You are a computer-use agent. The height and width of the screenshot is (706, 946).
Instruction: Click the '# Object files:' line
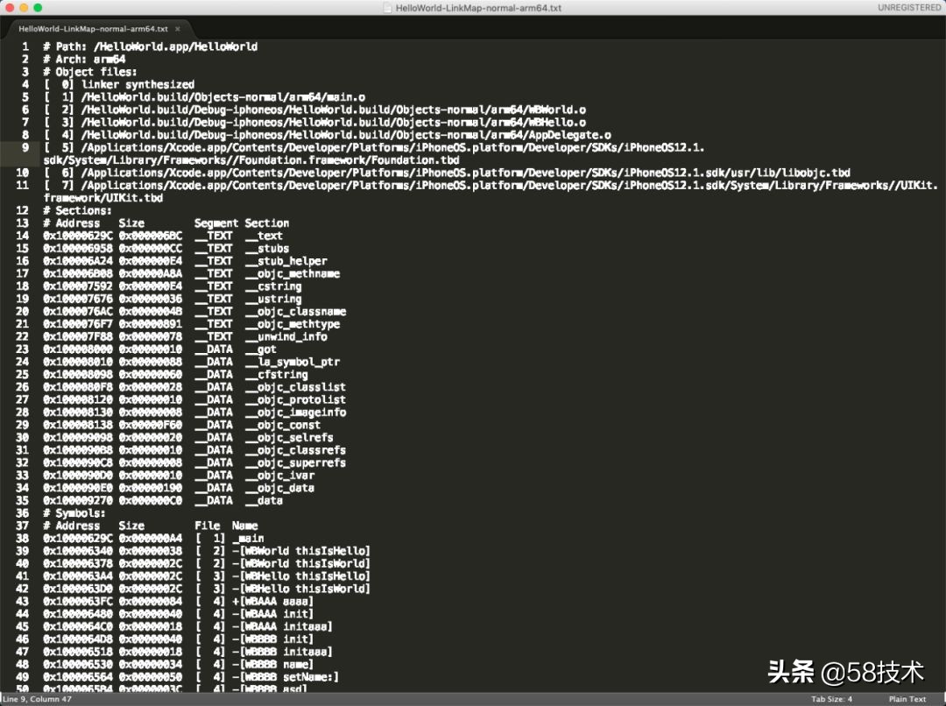tap(90, 72)
